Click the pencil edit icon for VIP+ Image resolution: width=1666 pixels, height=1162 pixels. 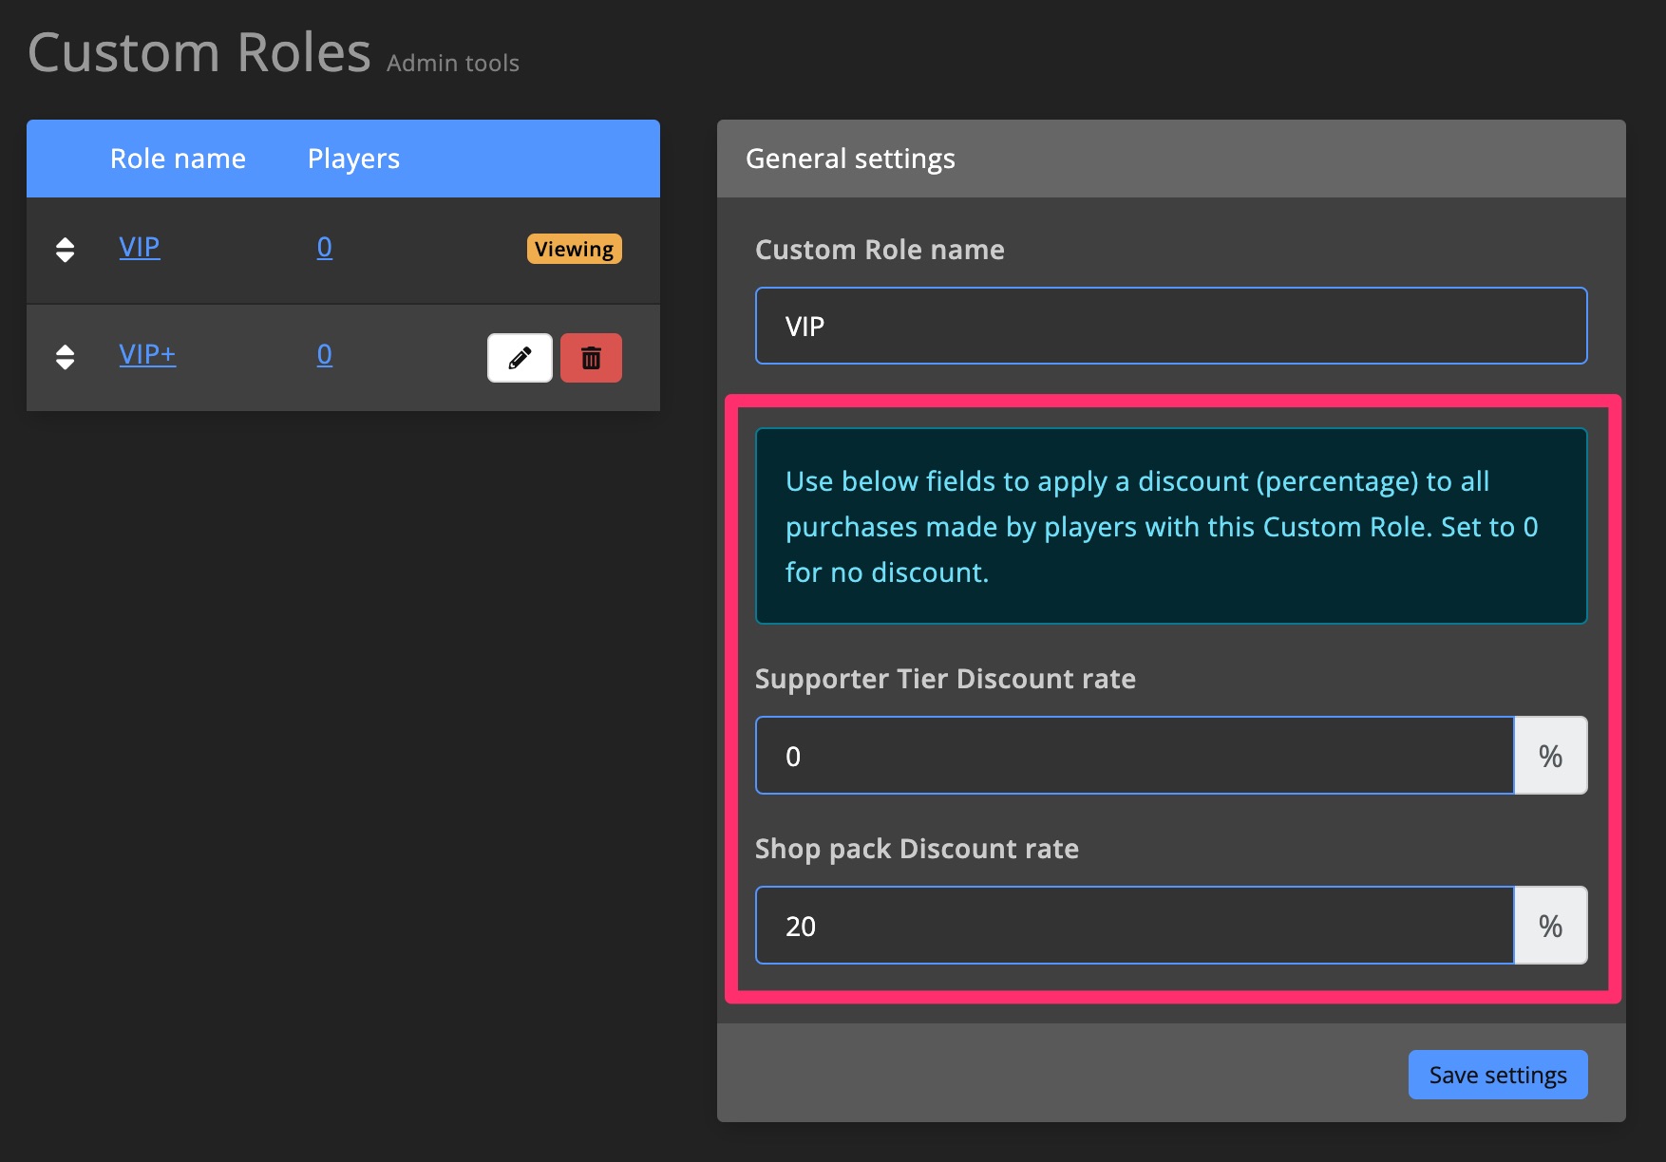coord(520,358)
